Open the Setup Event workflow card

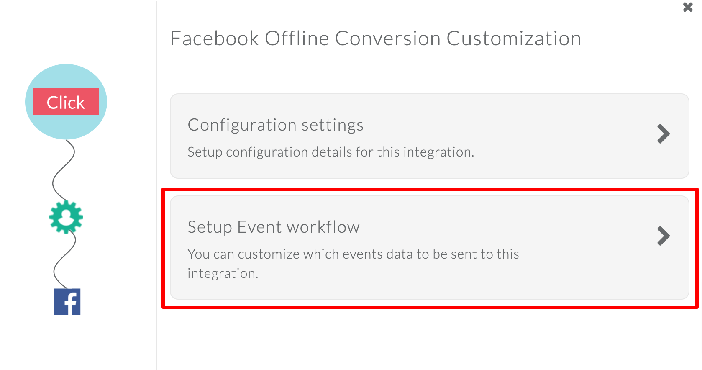pyautogui.click(x=429, y=247)
